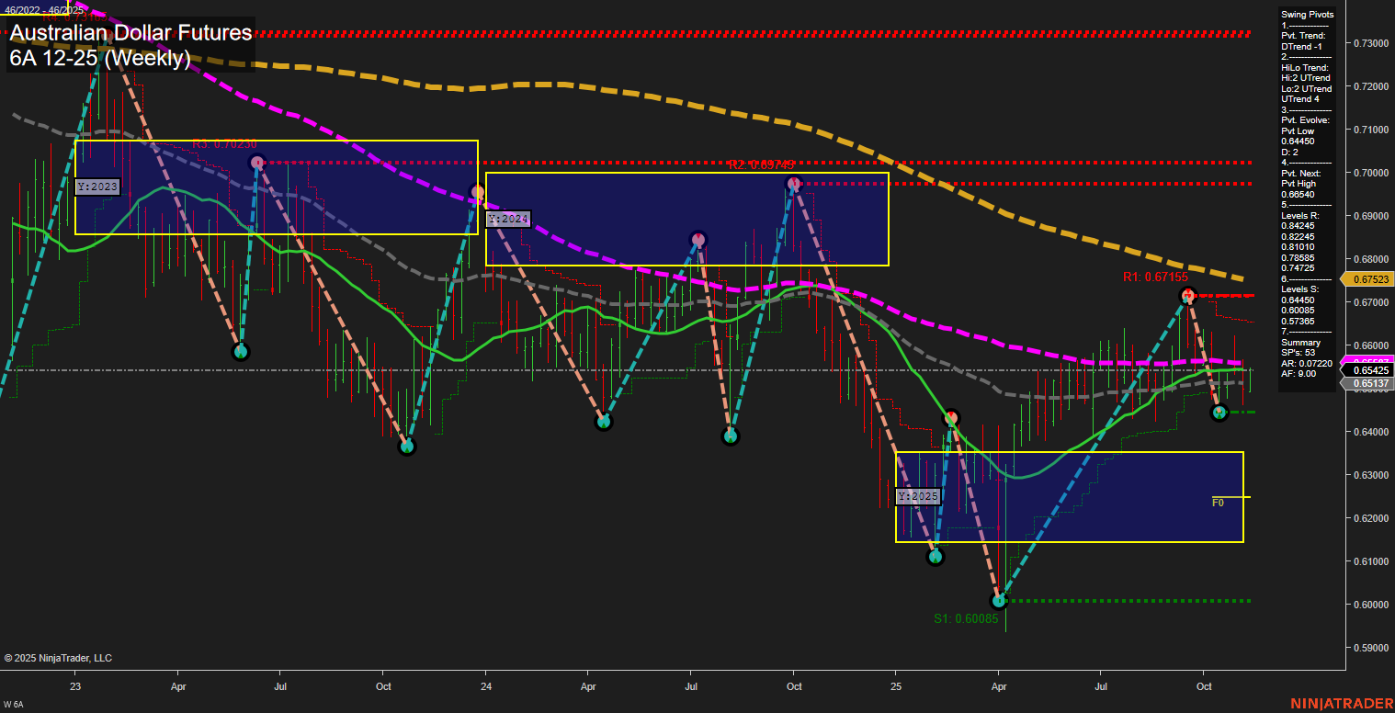Click the 0.63000 price axis label
This screenshot has width=1395, height=713.
click(1371, 475)
